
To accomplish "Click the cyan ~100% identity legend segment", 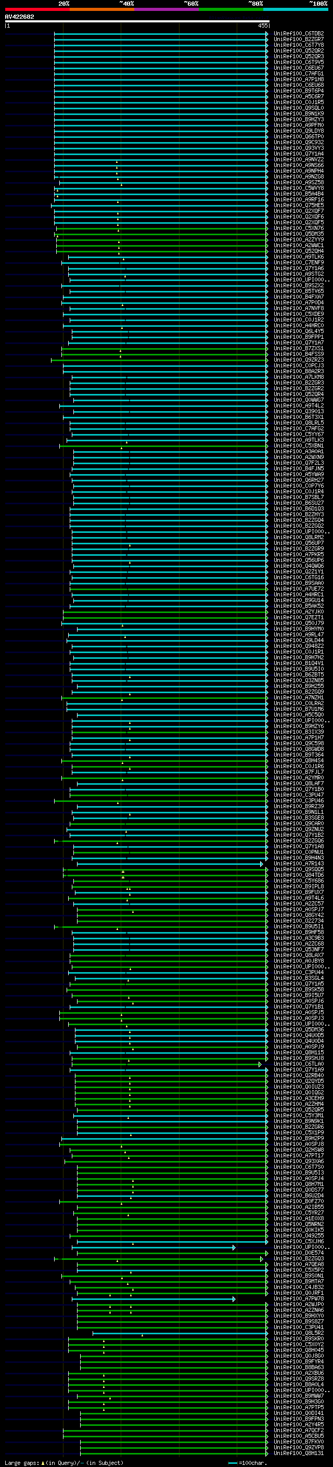I will (x=296, y=9).
